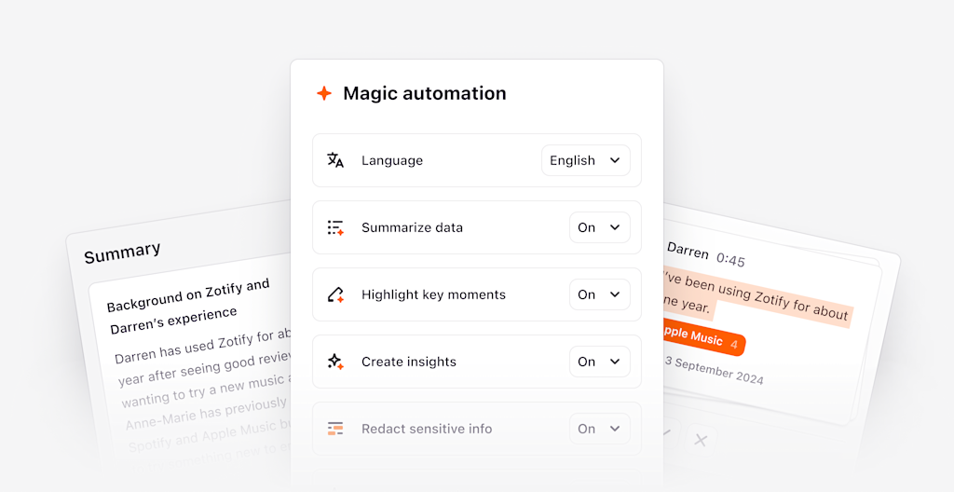
Task: Click the Magic automation heading
Action: [x=425, y=93]
